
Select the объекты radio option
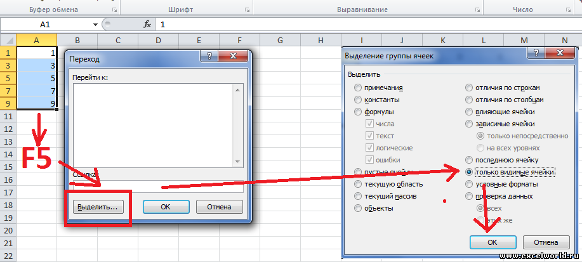(374, 208)
